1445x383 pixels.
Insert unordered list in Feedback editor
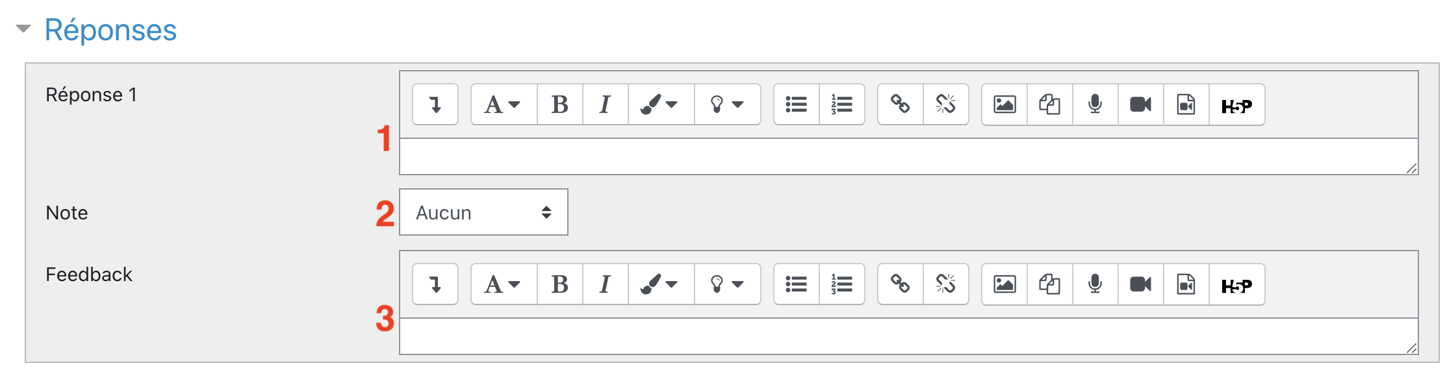pos(796,284)
